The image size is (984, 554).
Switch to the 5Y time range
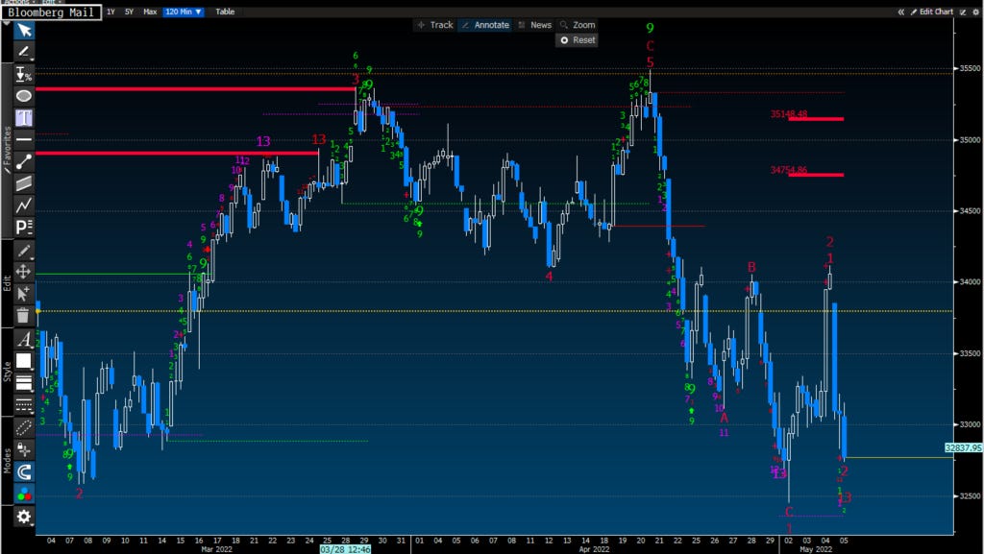129,12
